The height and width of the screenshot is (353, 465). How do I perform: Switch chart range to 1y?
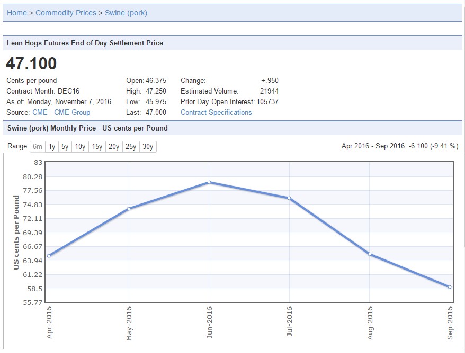click(x=52, y=147)
